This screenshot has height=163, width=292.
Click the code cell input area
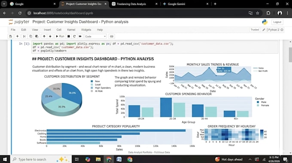pos(155,47)
